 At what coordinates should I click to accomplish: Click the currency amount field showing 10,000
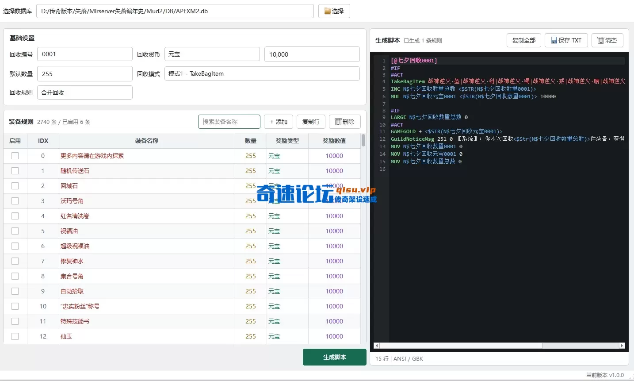[312, 54]
